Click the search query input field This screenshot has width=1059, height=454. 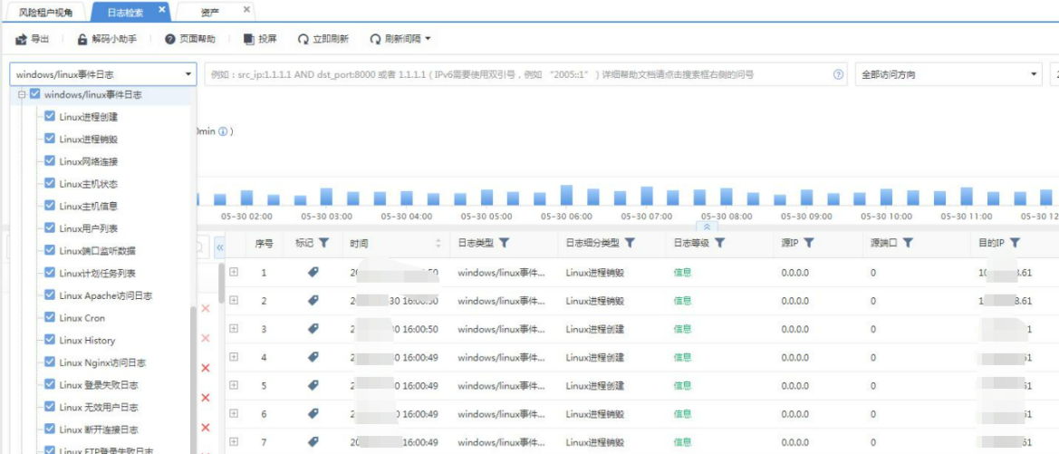pyautogui.click(x=516, y=74)
